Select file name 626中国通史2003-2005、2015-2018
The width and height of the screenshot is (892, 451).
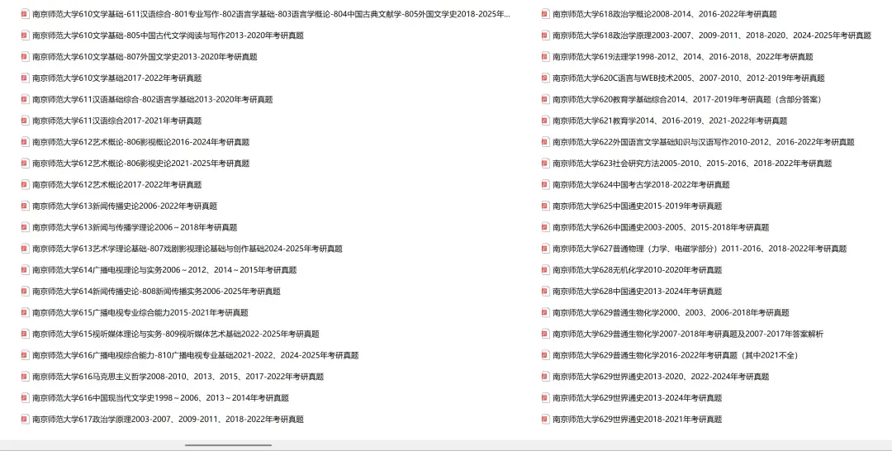tap(661, 227)
